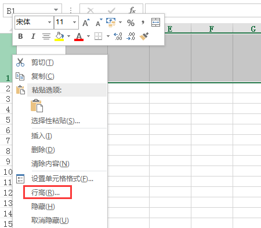
Task: Select row 13 header
Action: click(6, 203)
